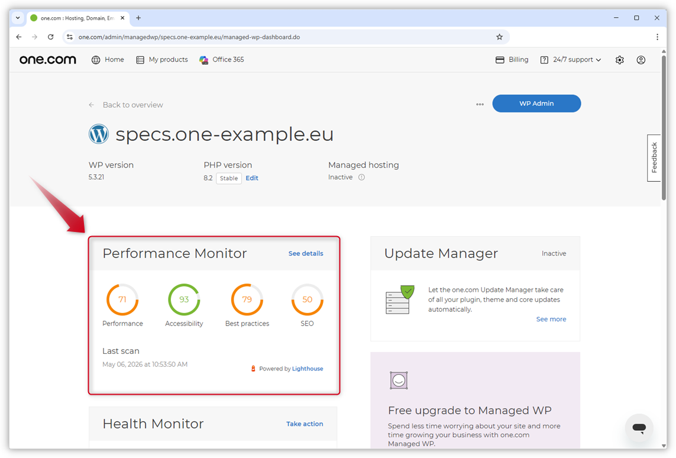676x458 pixels.
Task: Click the Stable PHP badge
Action: [x=228, y=178]
